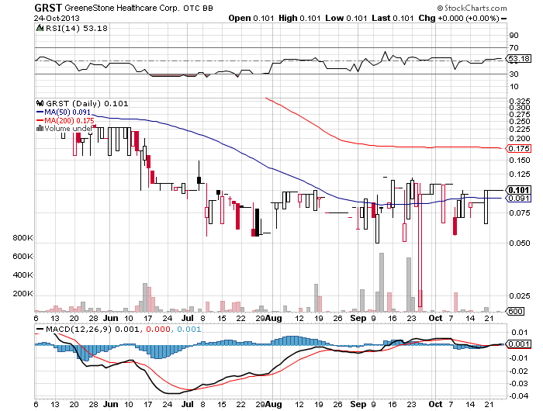Click the candlestick icon before GRST (Daily)
Viewport: 543px width, 411px height.
pos(40,103)
